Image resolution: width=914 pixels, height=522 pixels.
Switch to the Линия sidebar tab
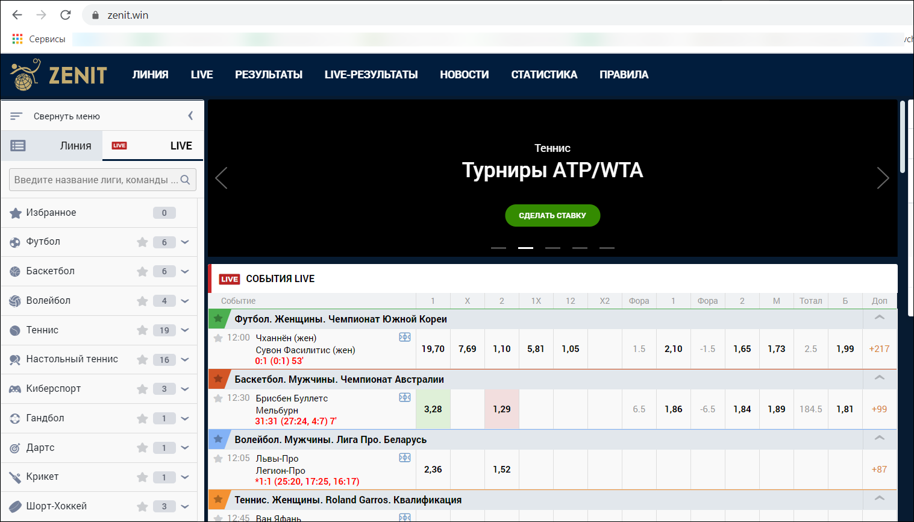(52, 146)
